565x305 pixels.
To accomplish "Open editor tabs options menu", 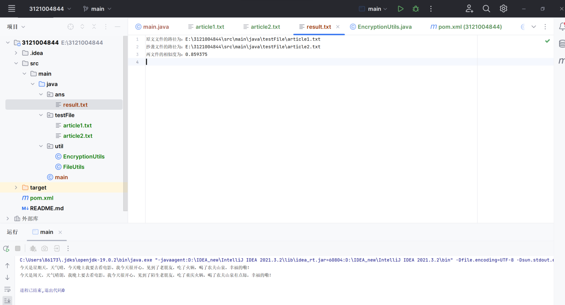I will [545, 27].
